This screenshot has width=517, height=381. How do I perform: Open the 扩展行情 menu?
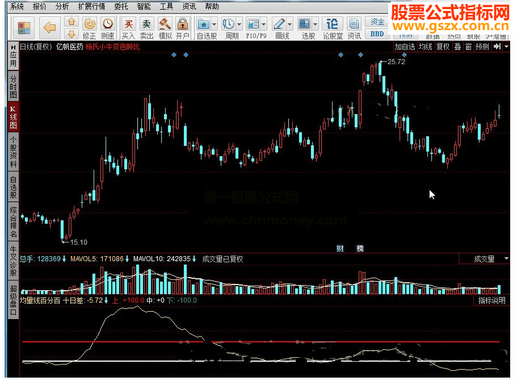(92, 6)
